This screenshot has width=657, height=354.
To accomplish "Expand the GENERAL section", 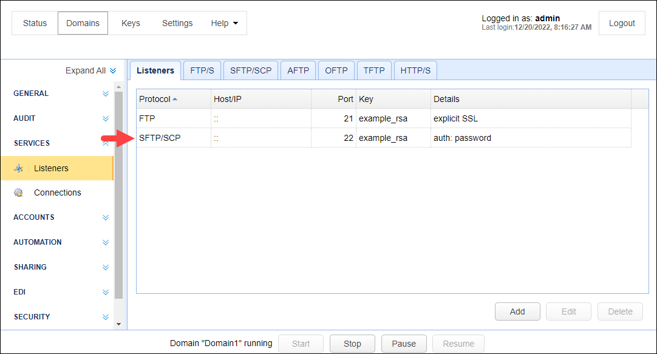I will [x=106, y=94].
